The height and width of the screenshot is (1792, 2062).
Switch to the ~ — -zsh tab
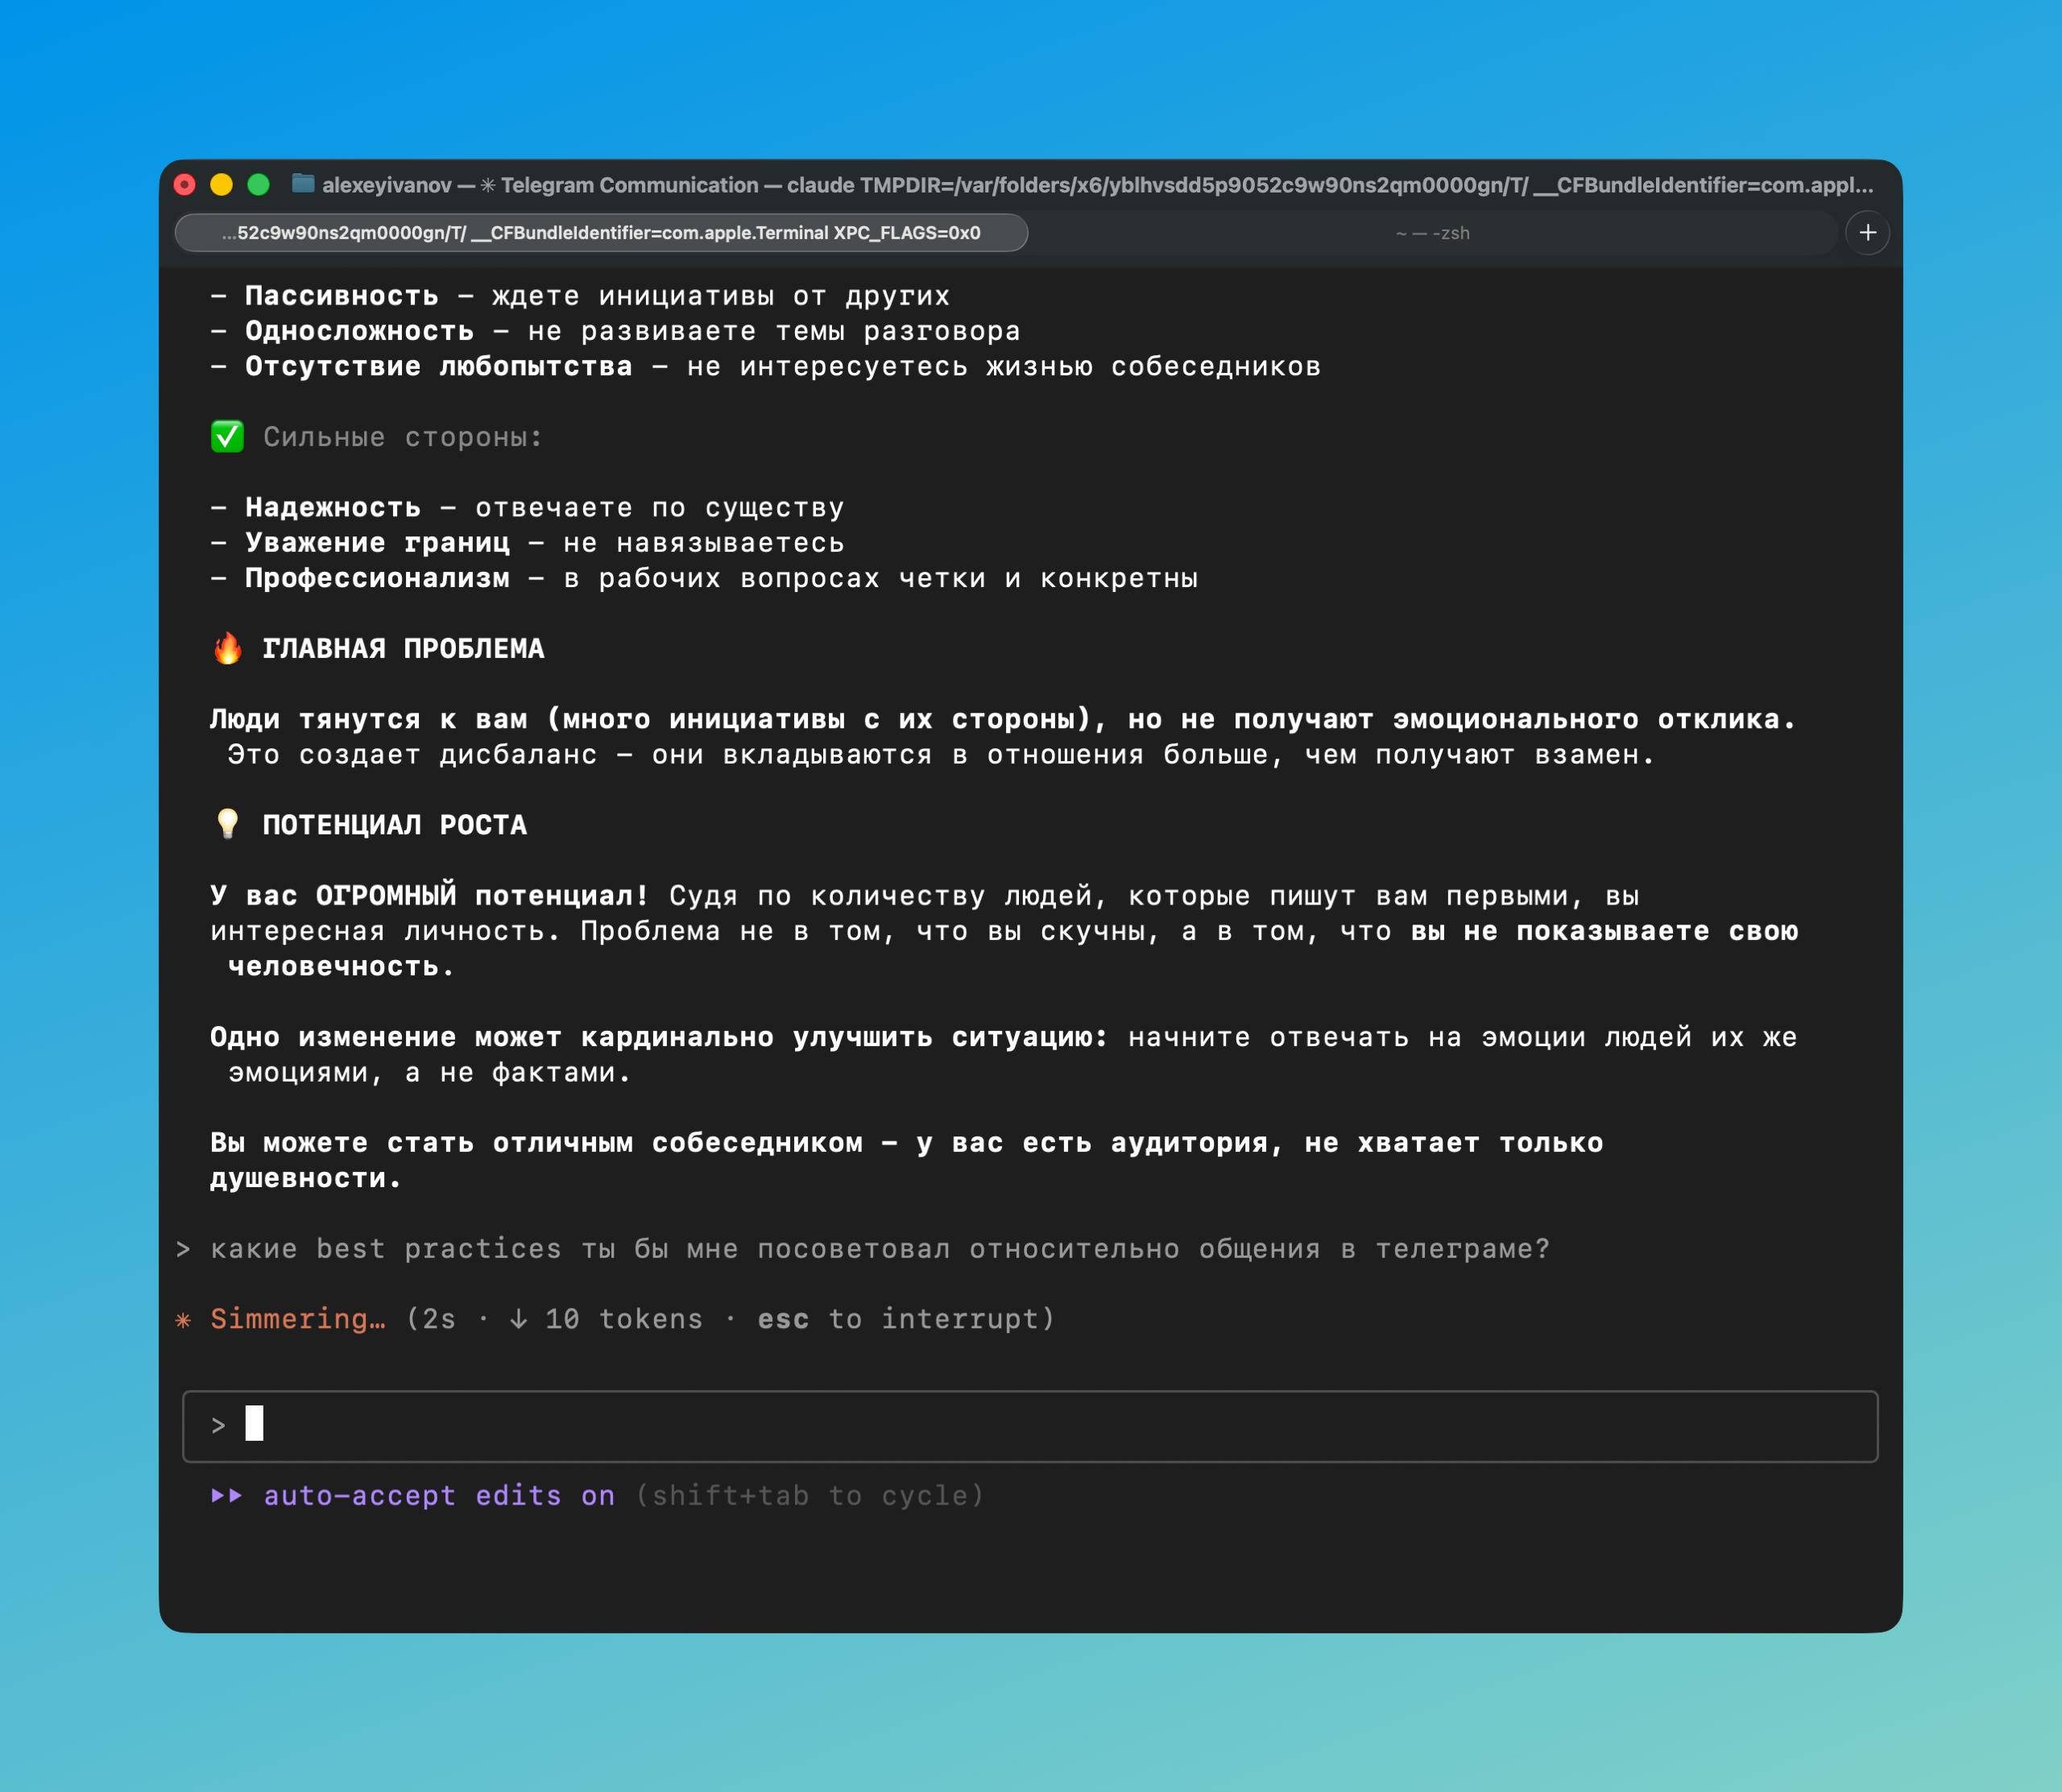pos(1432,233)
